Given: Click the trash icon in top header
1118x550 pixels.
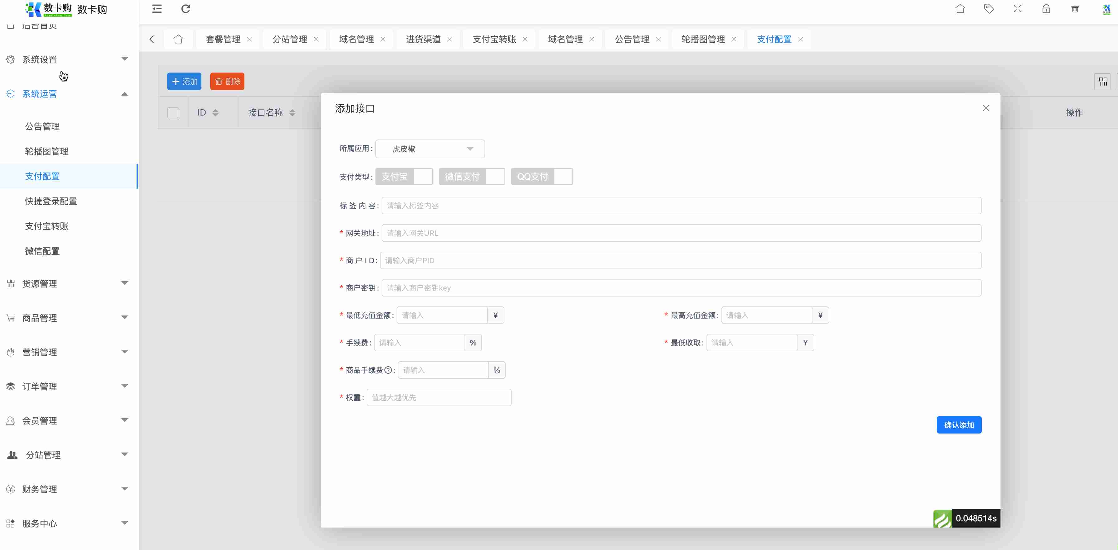Looking at the screenshot, I should pos(1075,9).
